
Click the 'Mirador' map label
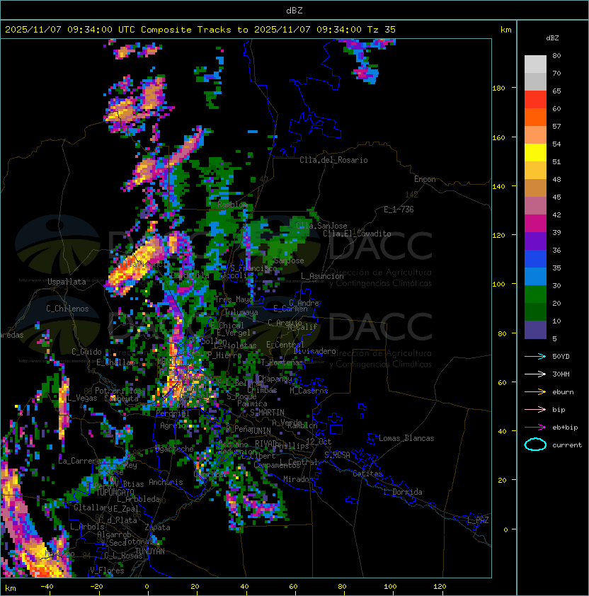coord(298,479)
